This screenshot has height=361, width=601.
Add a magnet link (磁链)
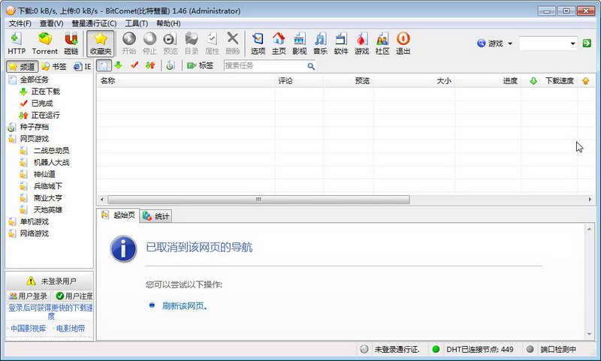[71, 44]
